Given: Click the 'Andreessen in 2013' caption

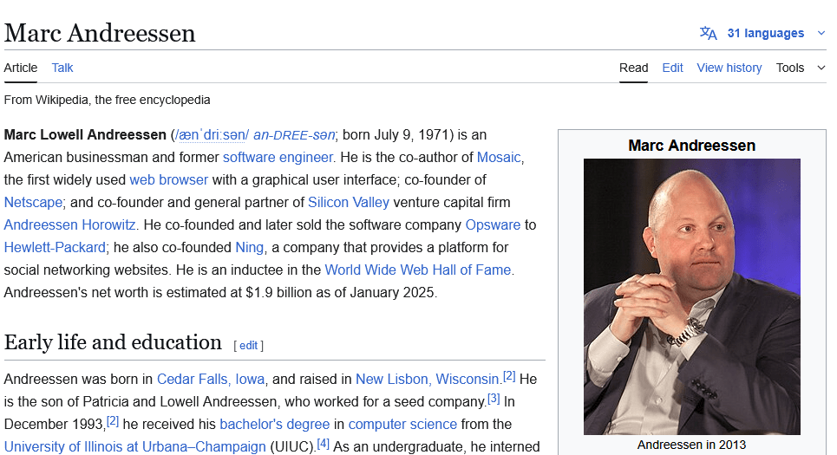Looking at the screenshot, I should click(692, 445).
